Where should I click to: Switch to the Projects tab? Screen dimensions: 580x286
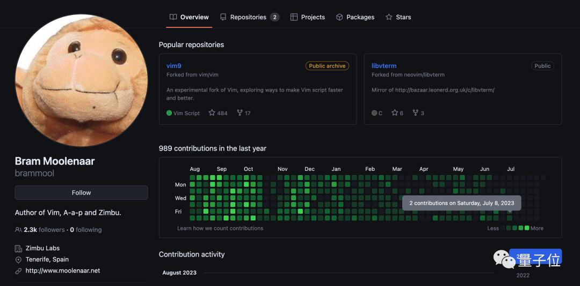(308, 17)
